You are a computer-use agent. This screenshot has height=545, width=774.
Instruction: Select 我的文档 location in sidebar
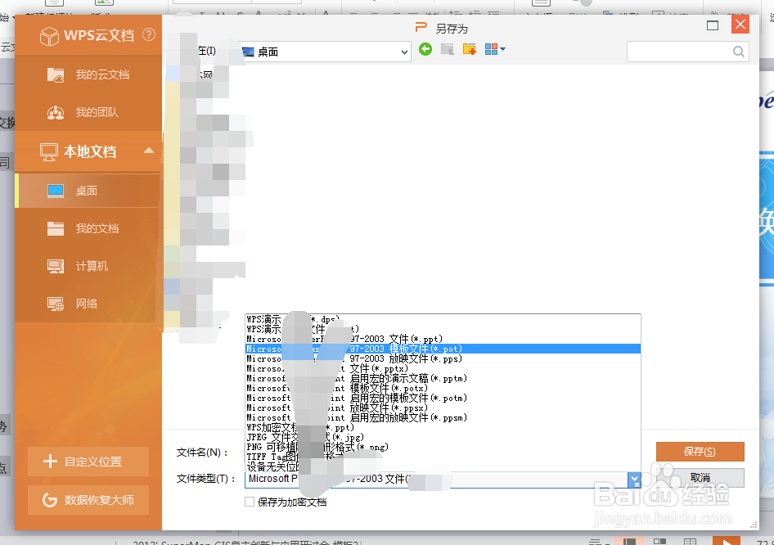(x=88, y=228)
